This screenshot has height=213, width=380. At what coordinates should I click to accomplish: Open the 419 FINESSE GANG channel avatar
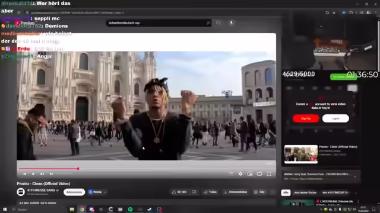pos(21,192)
